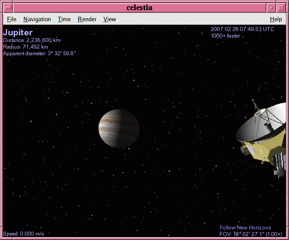Open the Time menu

point(64,19)
